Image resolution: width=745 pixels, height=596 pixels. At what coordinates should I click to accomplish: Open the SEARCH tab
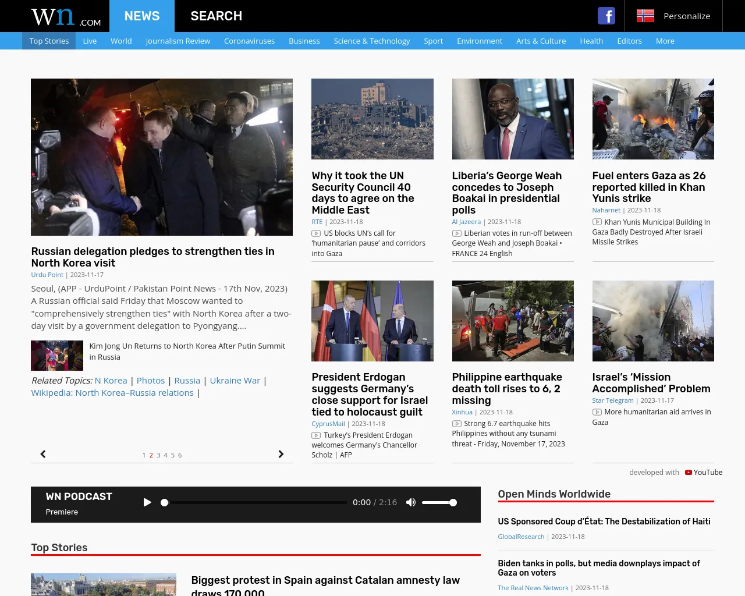click(x=216, y=16)
